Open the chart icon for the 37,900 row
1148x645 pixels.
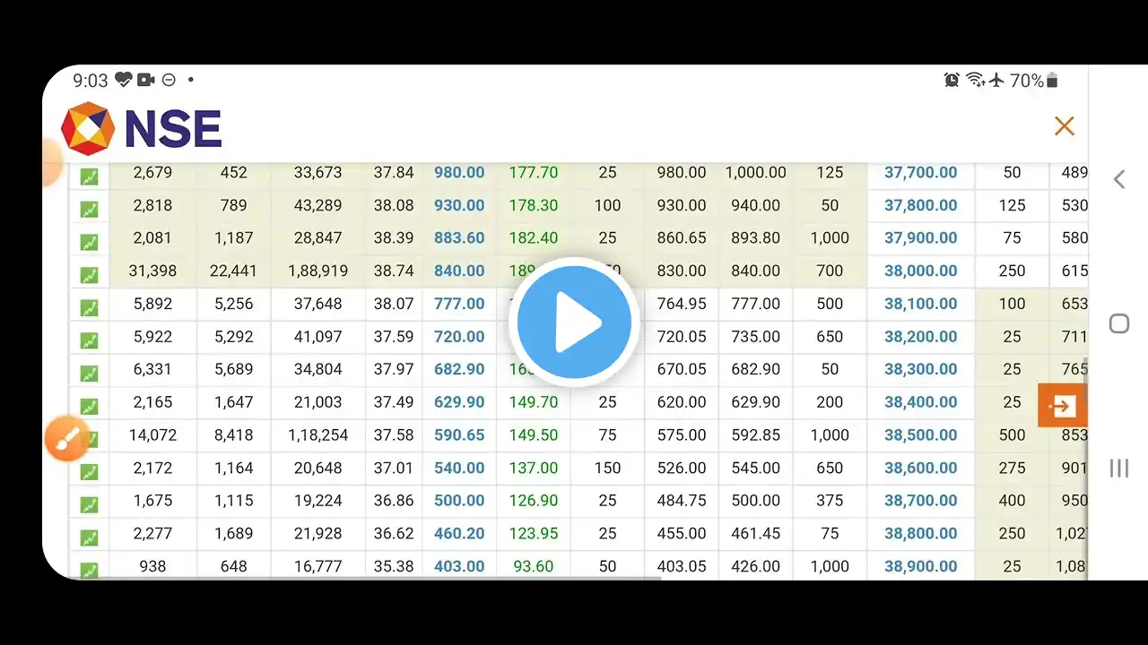point(89,242)
